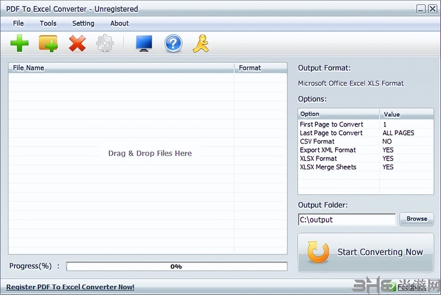The image size is (441, 295).
Task: Click the conversion progress bar
Action: point(176,266)
